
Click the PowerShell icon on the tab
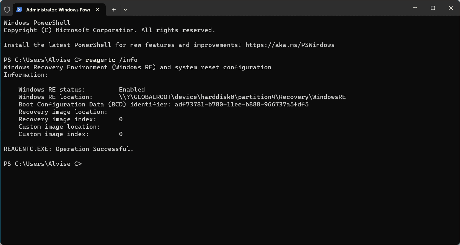[x=19, y=10]
